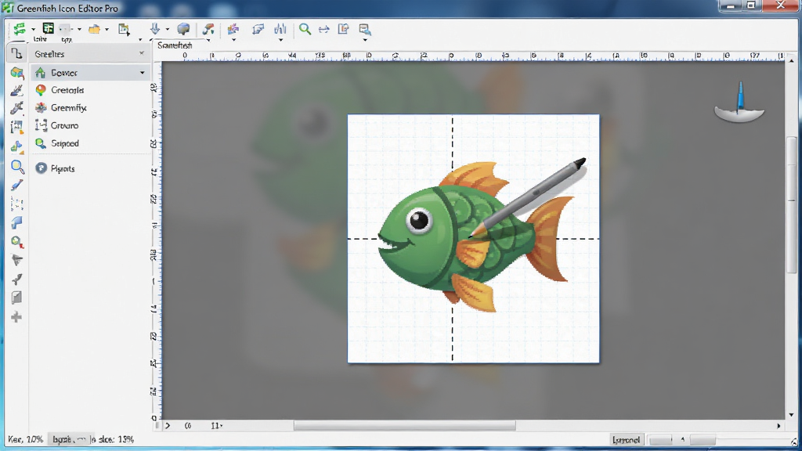This screenshot has height=451, width=802.
Task: Open dropdown under the bar chart icon
Action: coord(280,39)
